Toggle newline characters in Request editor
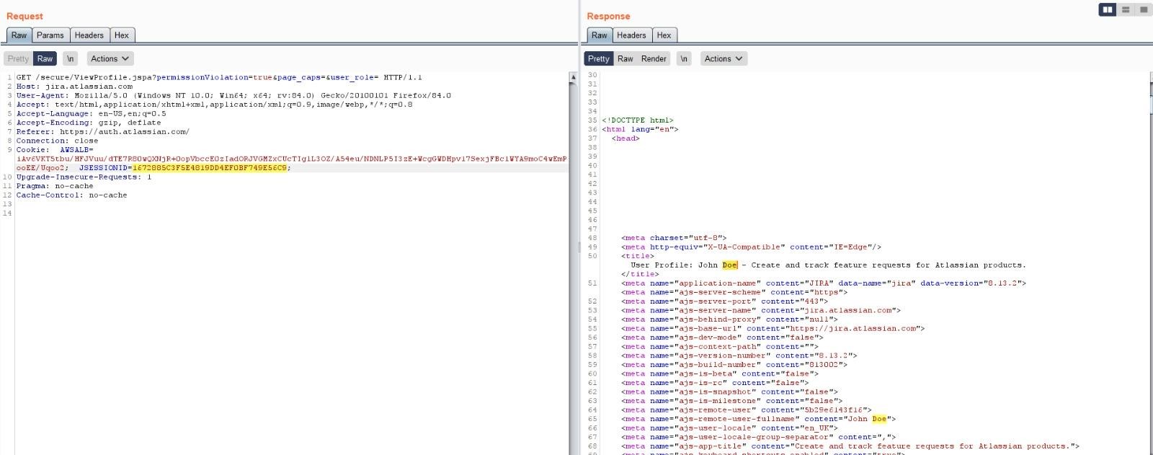Image resolution: width=1153 pixels, height=455 pixels. (70, 58)
